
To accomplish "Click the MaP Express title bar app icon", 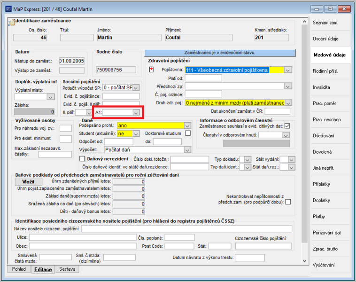I will 8,9.
